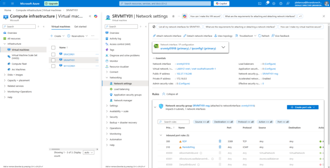Check the SRVMTY01 row checkbox
The width and height of the screenshot is (330, 168).
tap(53, 60)
